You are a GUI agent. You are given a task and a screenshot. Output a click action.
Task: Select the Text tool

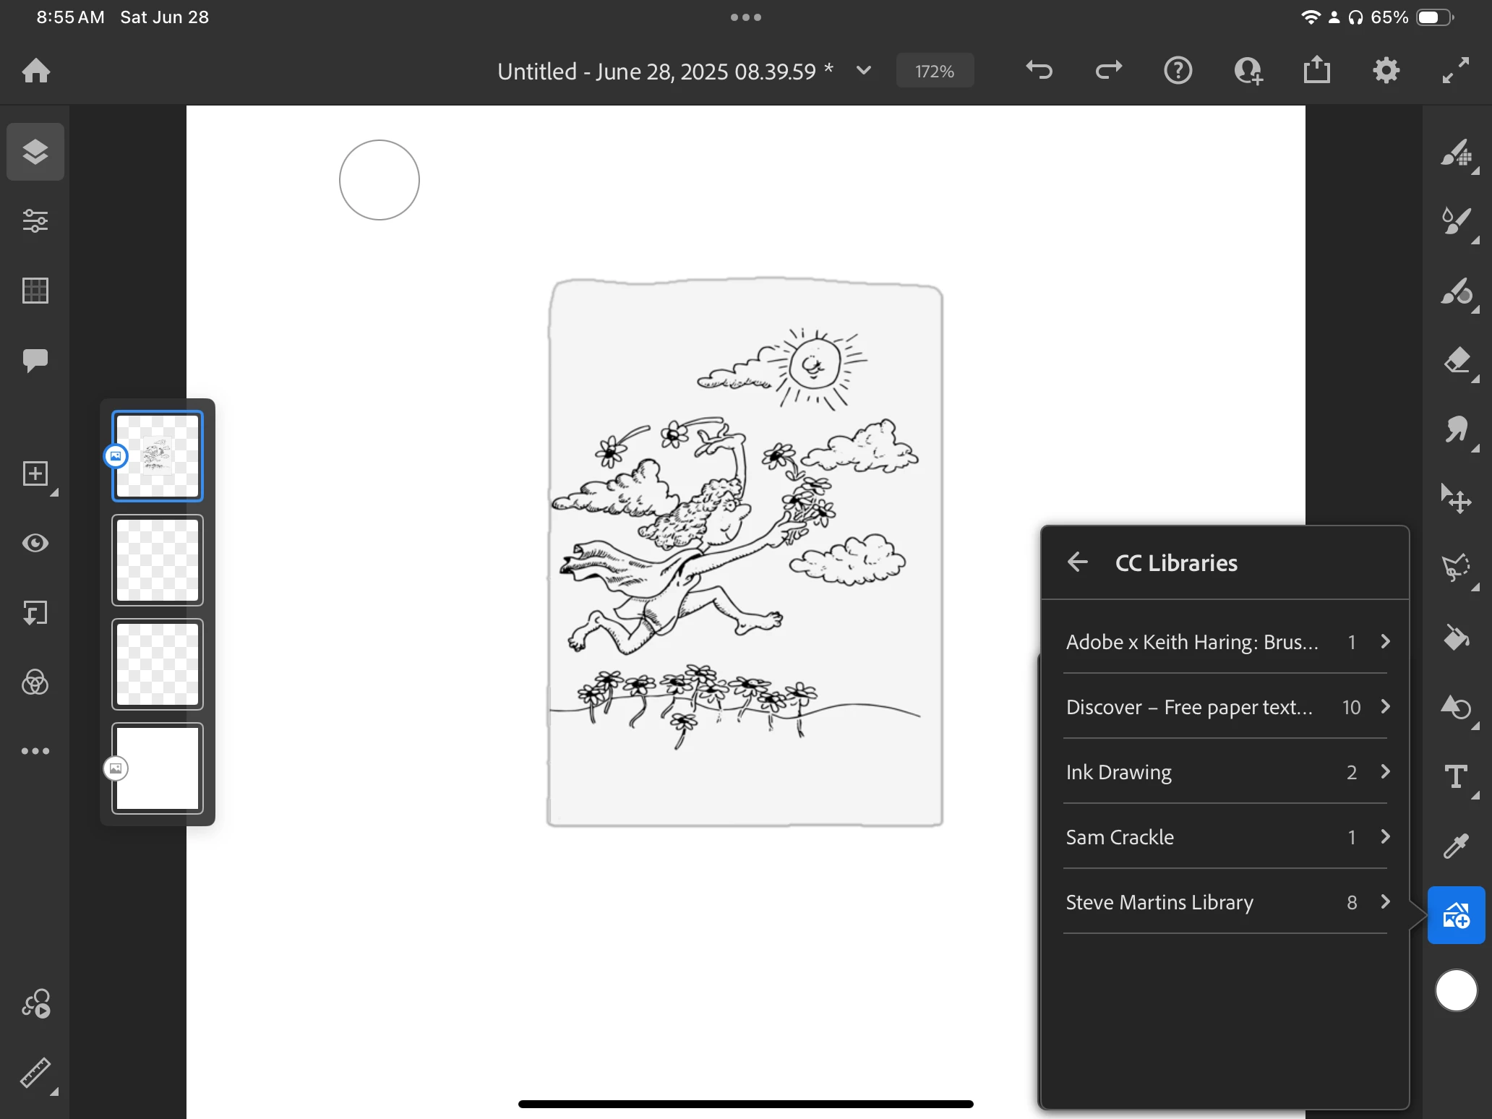coord(1456,777)
